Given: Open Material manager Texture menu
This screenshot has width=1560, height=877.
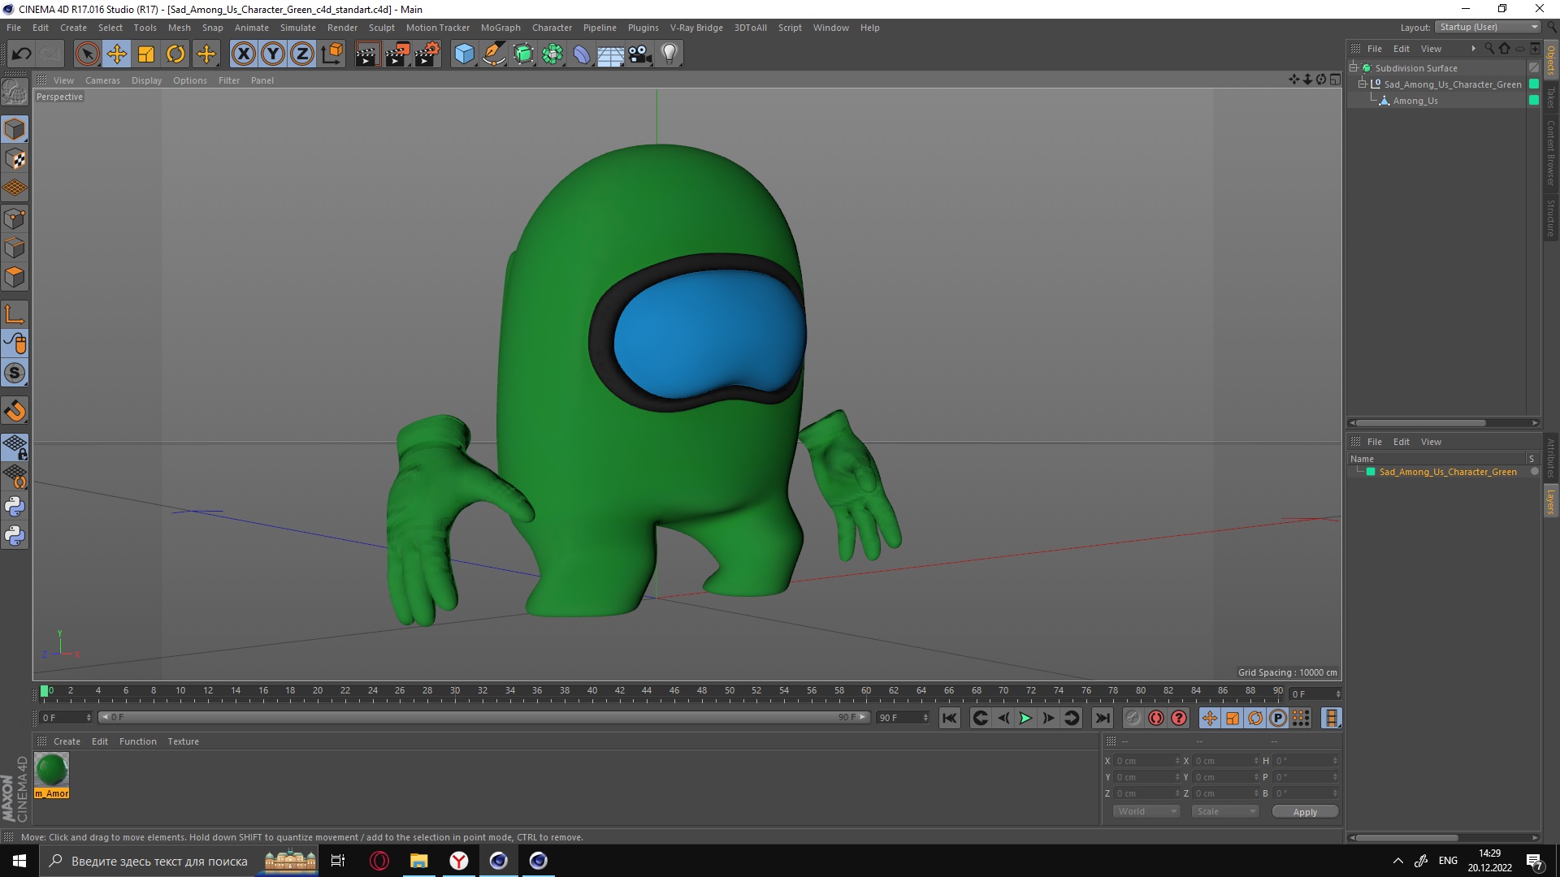Looking at the screenshot, I should (x=183, y=741).
